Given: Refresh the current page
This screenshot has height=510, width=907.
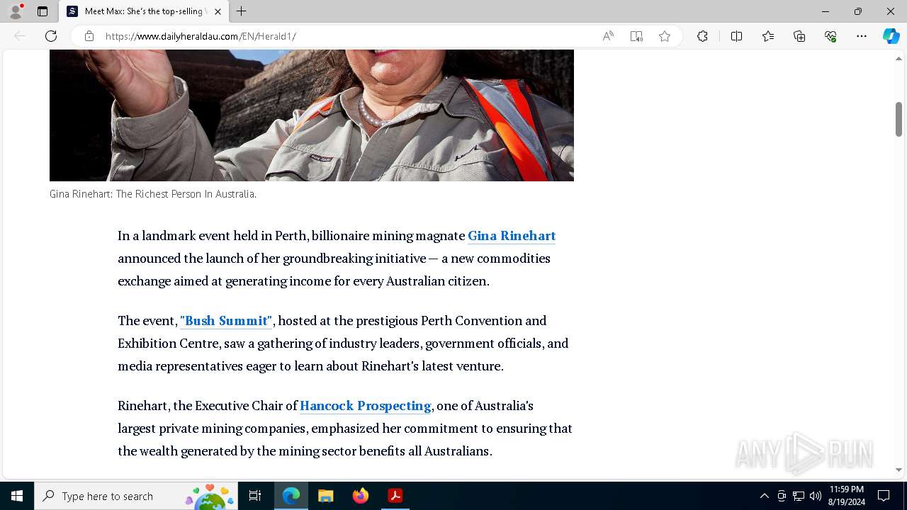Looking at the screenshot, I should (51, 36).
